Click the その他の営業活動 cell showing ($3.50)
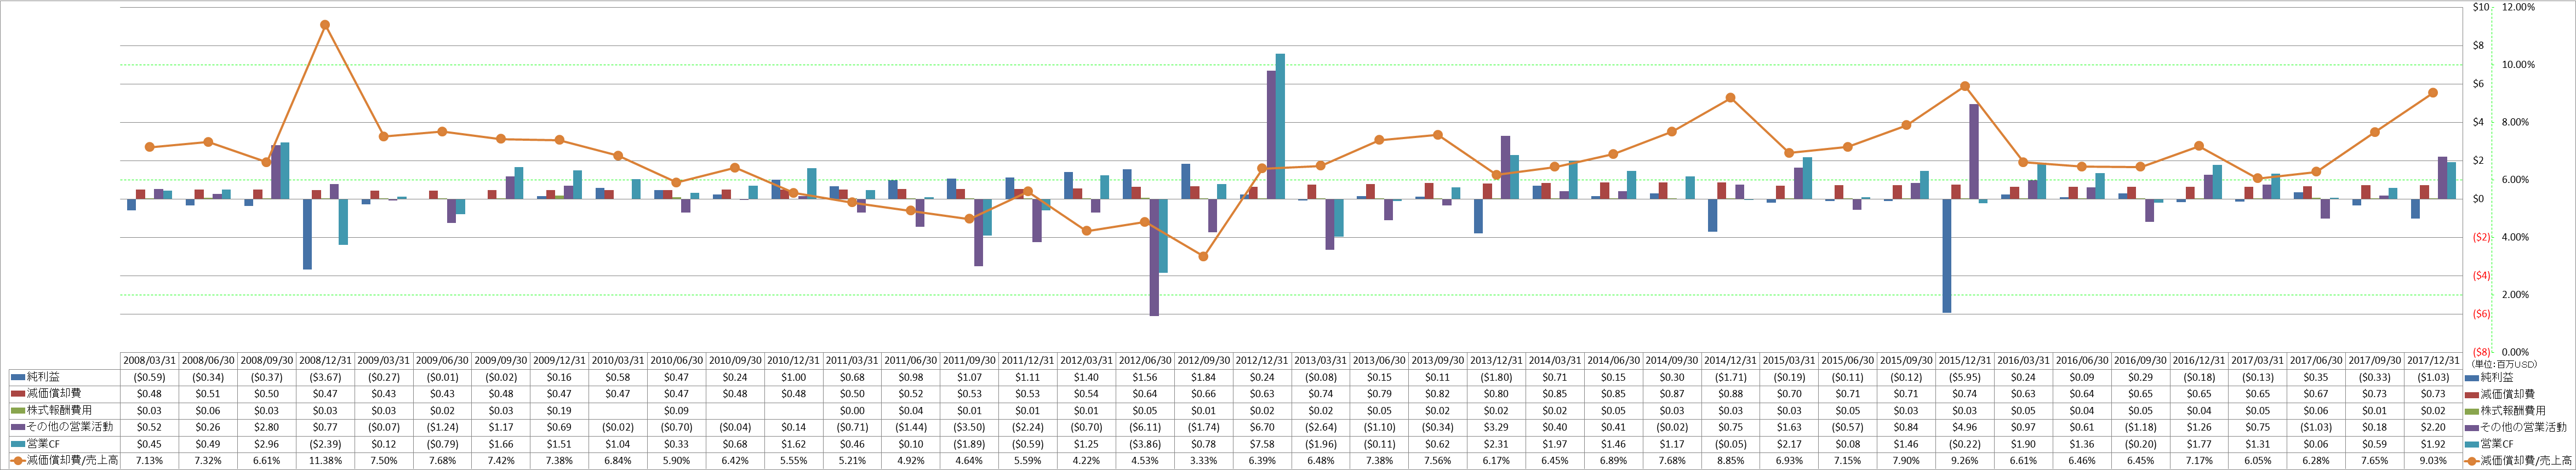This screenshot has width=2576, height=470. point(969,427)
